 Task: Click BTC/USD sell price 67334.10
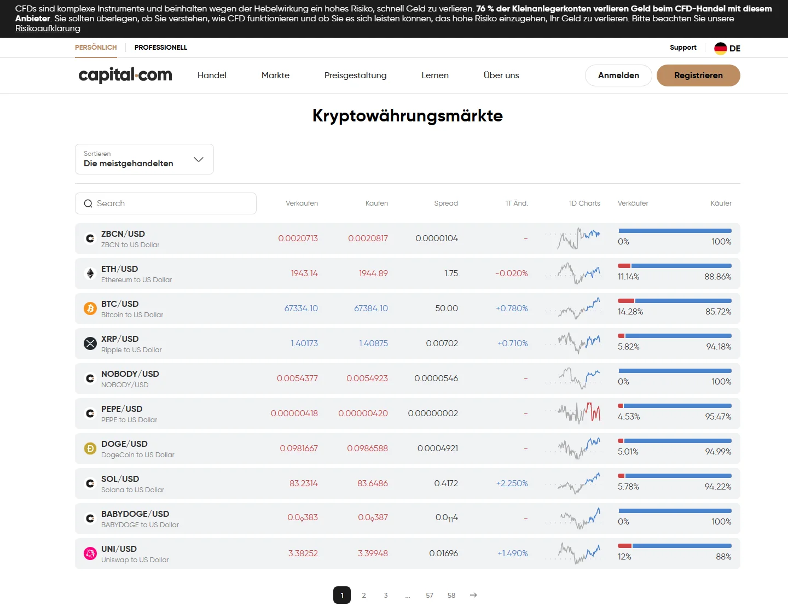(301, 308)
